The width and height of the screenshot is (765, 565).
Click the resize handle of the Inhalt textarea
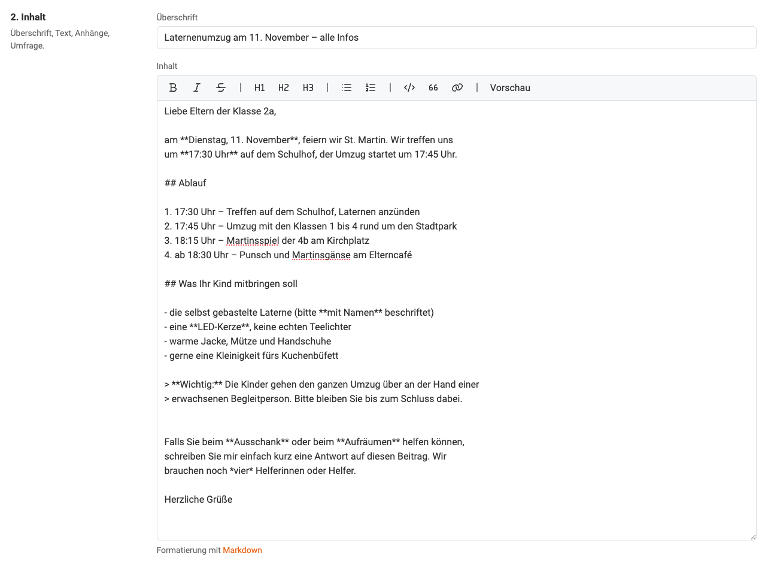pyautogui.click(x=752, y=537)
